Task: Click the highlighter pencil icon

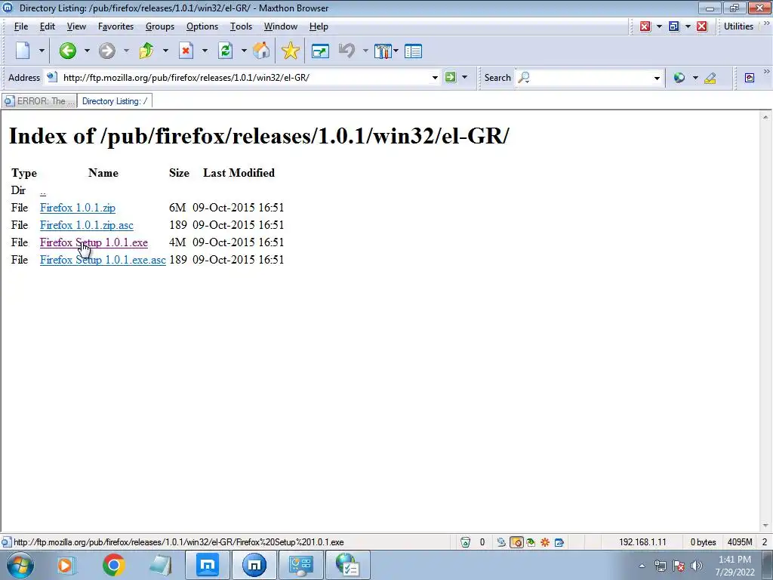Action: tap(710, 78)
